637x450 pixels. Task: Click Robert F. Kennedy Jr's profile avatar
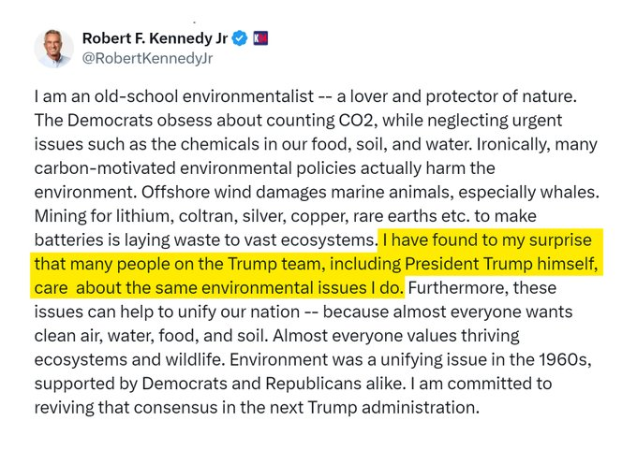click(x=54, y=48)
